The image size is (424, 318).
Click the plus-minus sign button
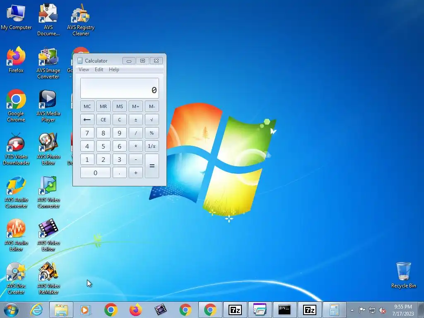point(136,120)
